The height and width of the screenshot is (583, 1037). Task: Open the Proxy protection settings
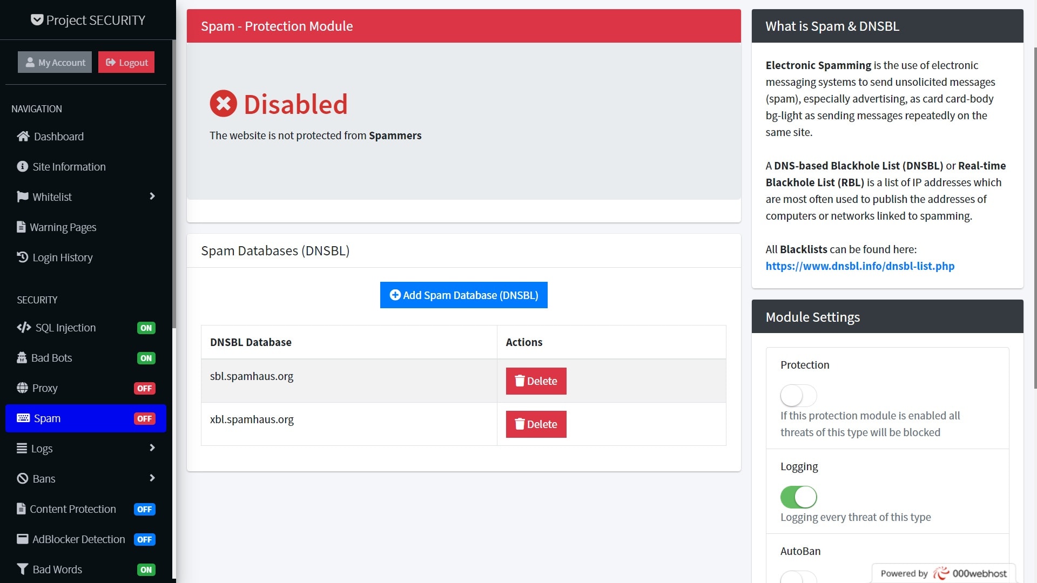tap(45, 388)
